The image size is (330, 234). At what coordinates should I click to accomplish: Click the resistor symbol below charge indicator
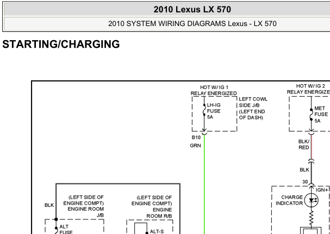point(312,219)
